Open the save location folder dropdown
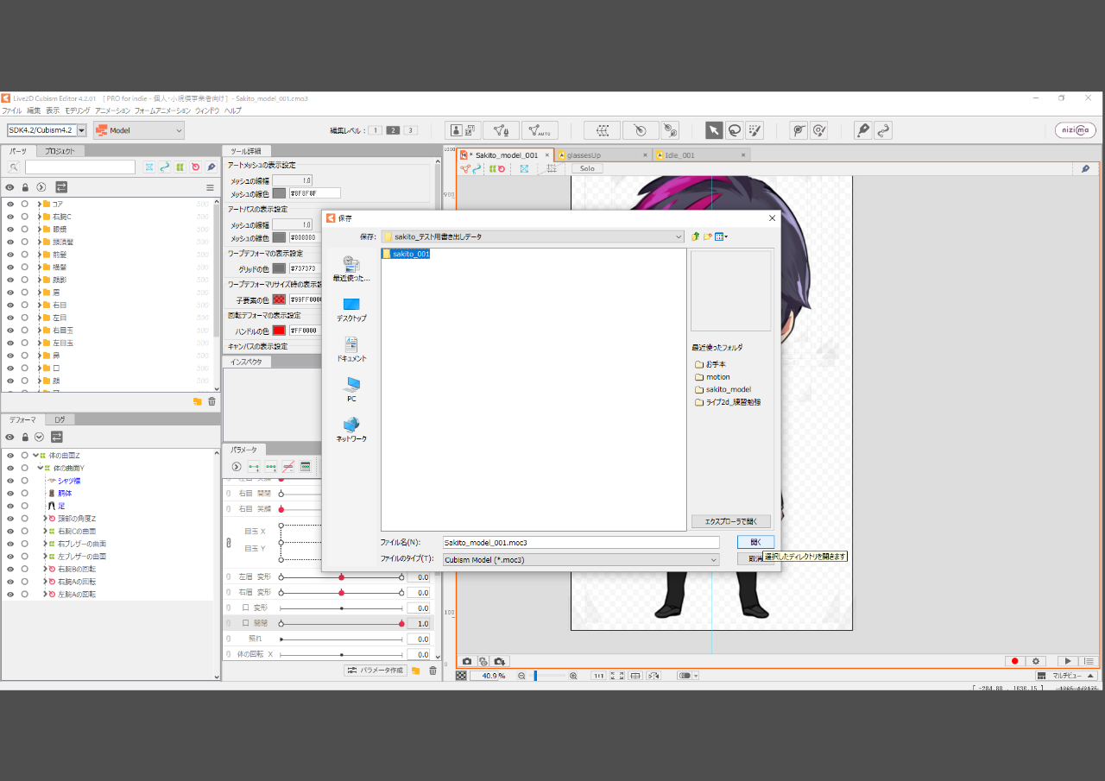Viewport: 1105px width, 781px height. [x=533, y=236]
